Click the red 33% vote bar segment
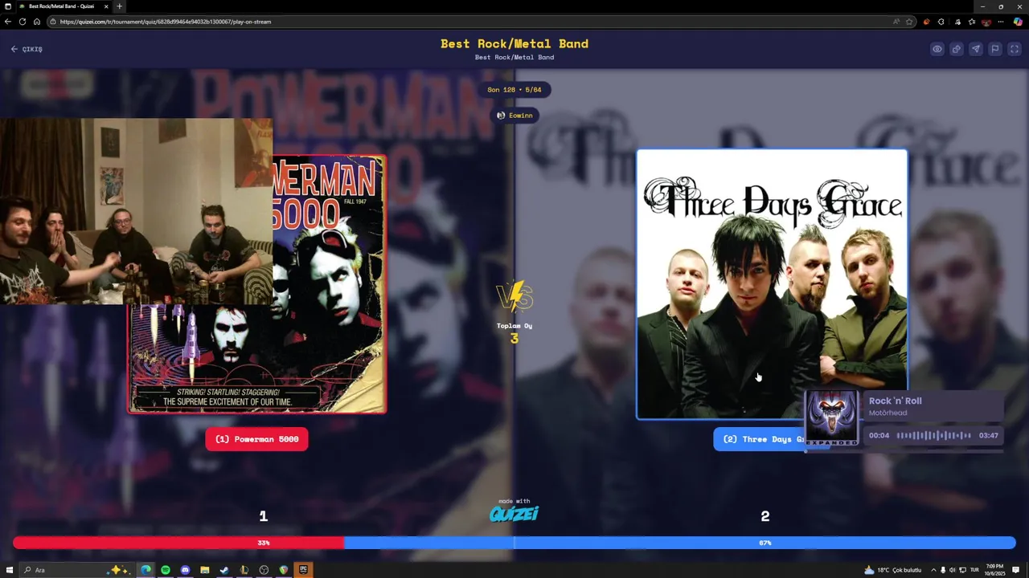This screenshot has width=1029, height=578. coord(178,543)
